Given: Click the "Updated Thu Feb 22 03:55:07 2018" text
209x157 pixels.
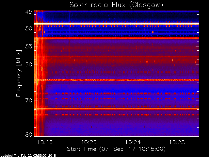Looking at the screenshot, I should point(28,156).
